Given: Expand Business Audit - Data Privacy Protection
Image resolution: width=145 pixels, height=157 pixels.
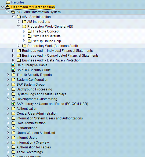Looking at the screenshot, I should 13,60.
